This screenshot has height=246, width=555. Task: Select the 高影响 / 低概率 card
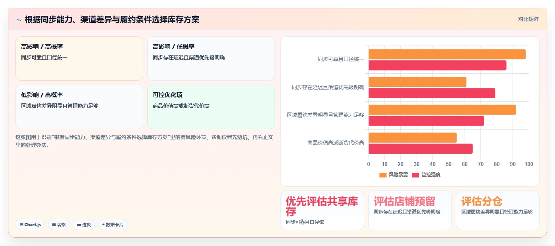click(211, 59)
